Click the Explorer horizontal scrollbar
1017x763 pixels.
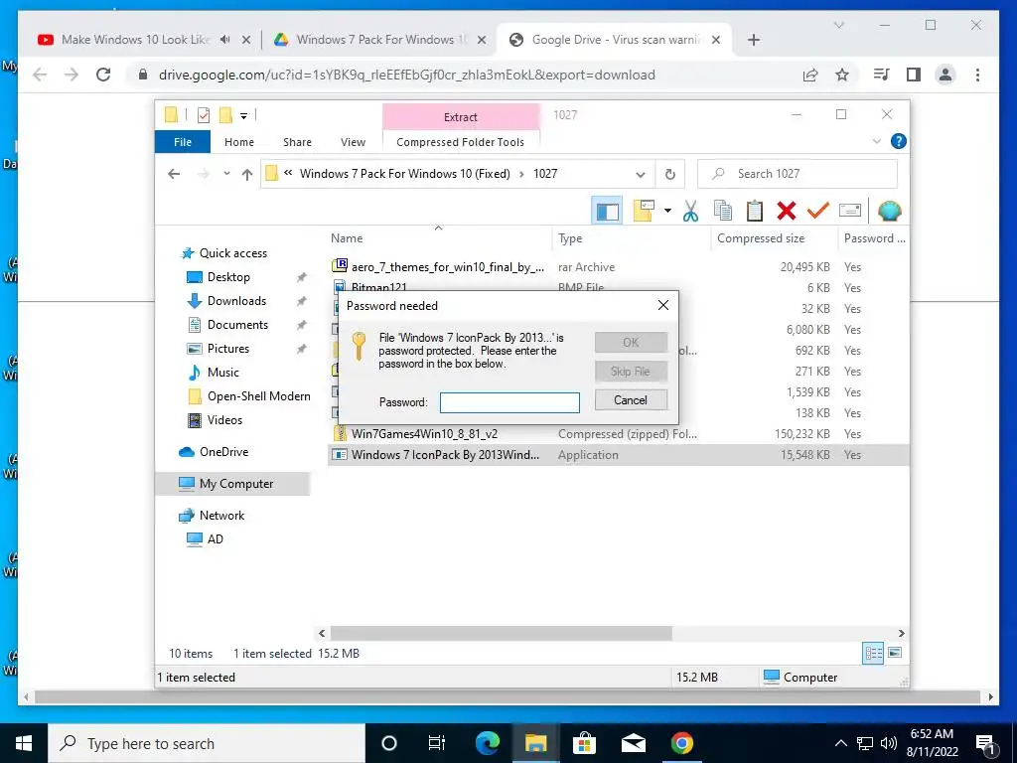pyautogui.click(x=501, y=633)
